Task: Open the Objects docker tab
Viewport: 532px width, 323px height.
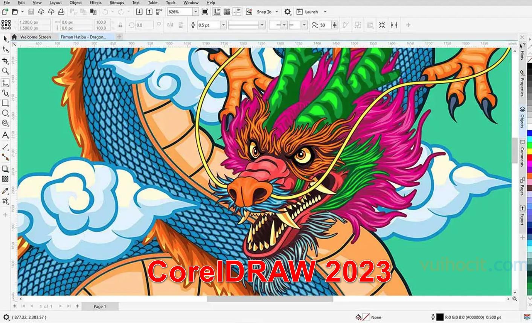Action: point(523,118)
